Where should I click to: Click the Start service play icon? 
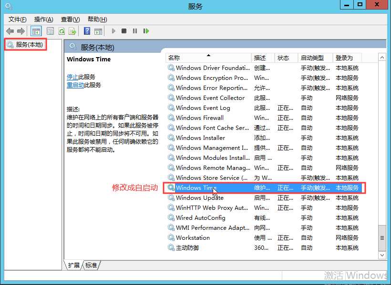[x=113, y=31]
